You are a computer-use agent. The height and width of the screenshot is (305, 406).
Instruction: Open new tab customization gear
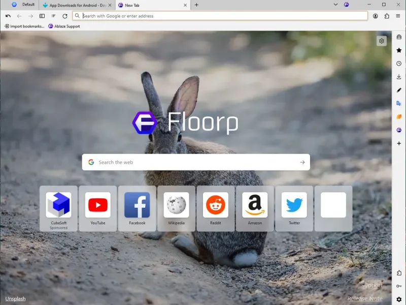coord(382,41)
